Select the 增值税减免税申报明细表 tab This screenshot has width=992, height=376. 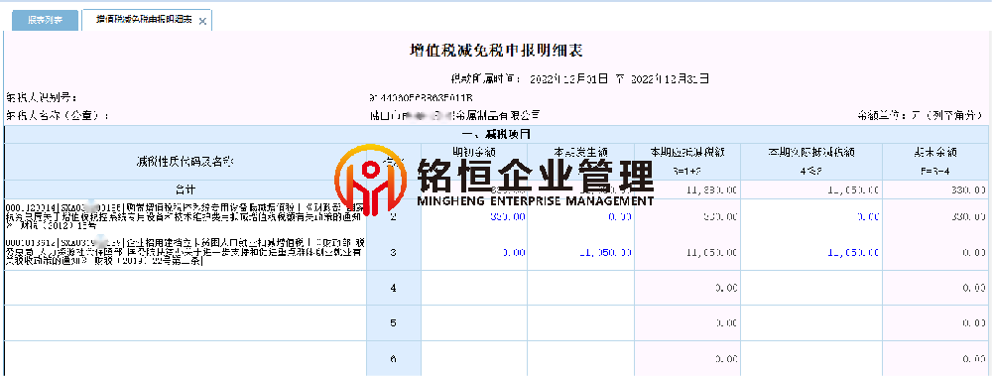[145, 20]
